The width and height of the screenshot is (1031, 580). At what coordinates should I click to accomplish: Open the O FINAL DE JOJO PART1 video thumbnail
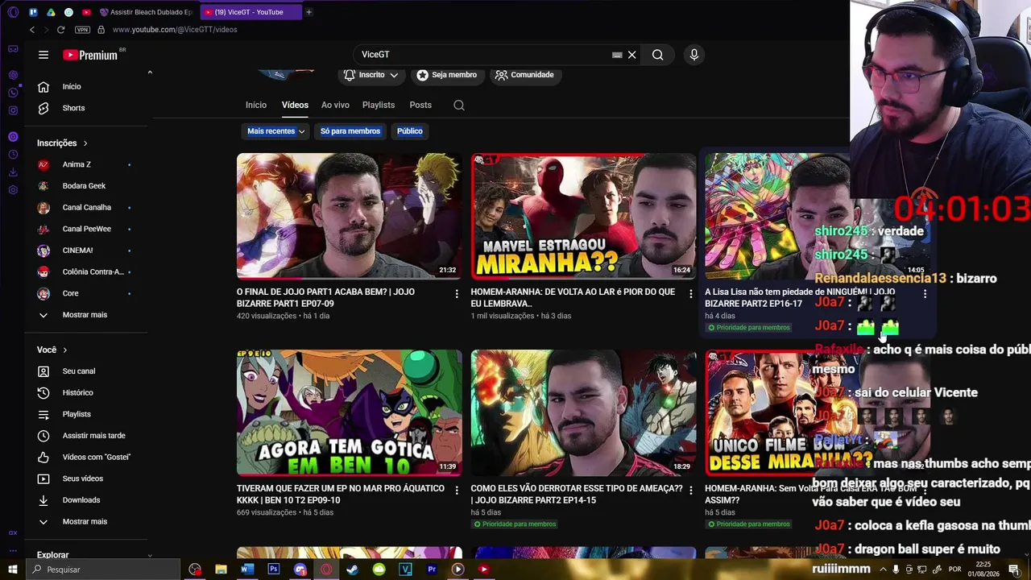click(350, 216)
